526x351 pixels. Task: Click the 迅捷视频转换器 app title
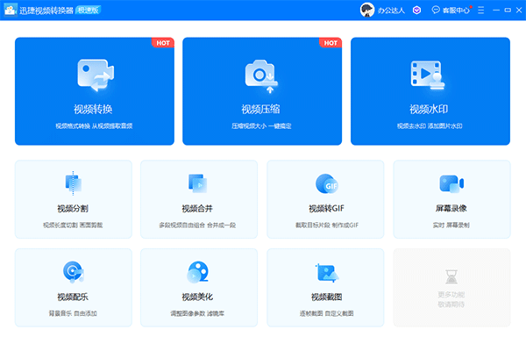pyautogui.click(x=46, y=11)
